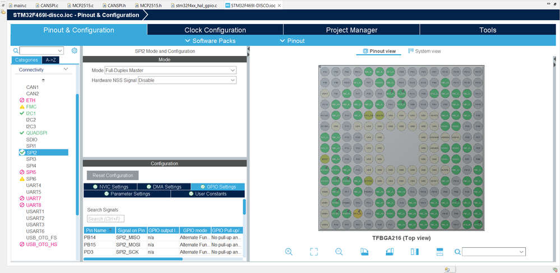
Task: Click the minimize editor area icon top right
Action: 549,3
